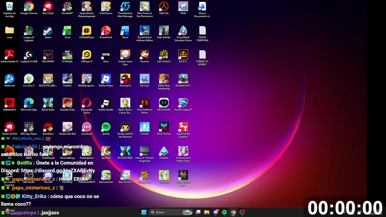Select the Riot Client desktop icon
This screenshot has height=217, width=386.
click(x=48, y=8)
